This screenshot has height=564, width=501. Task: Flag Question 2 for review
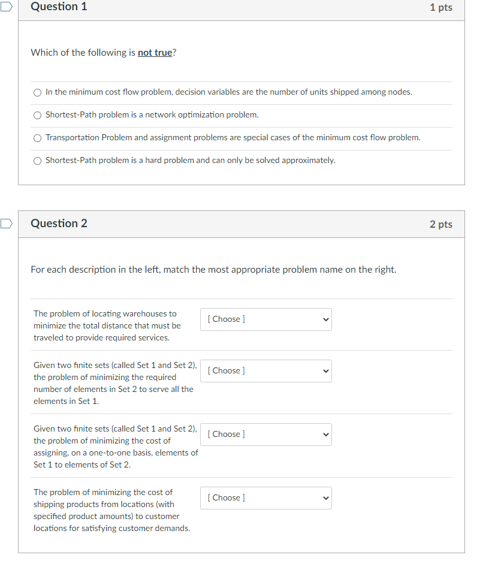[x=5, y=223]
